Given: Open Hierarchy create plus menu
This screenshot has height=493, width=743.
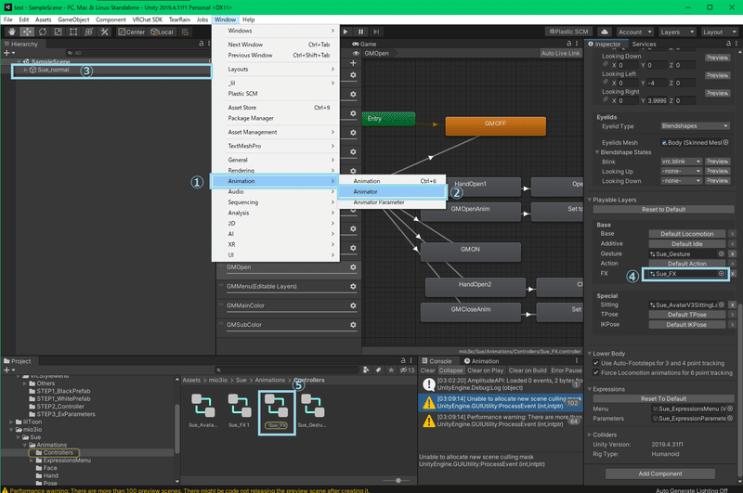Looking at the screenshot, I should 9,53.
